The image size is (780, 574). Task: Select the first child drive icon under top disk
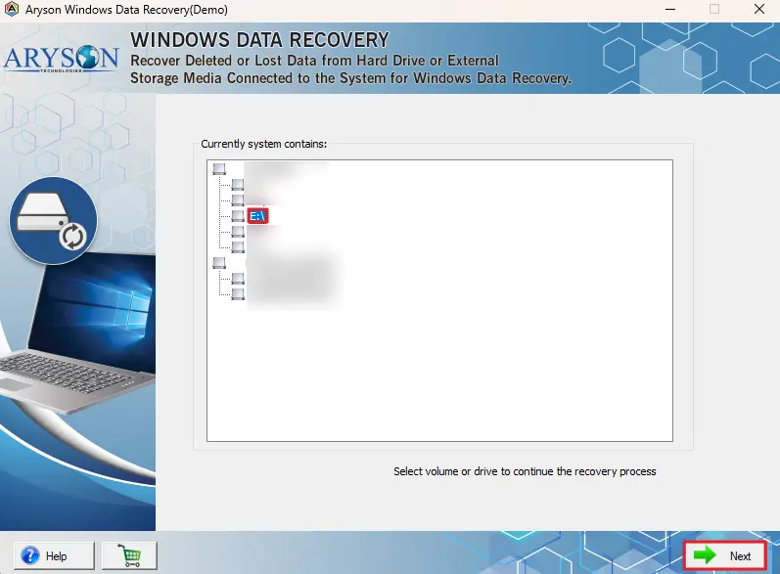[x=238, y=185]
